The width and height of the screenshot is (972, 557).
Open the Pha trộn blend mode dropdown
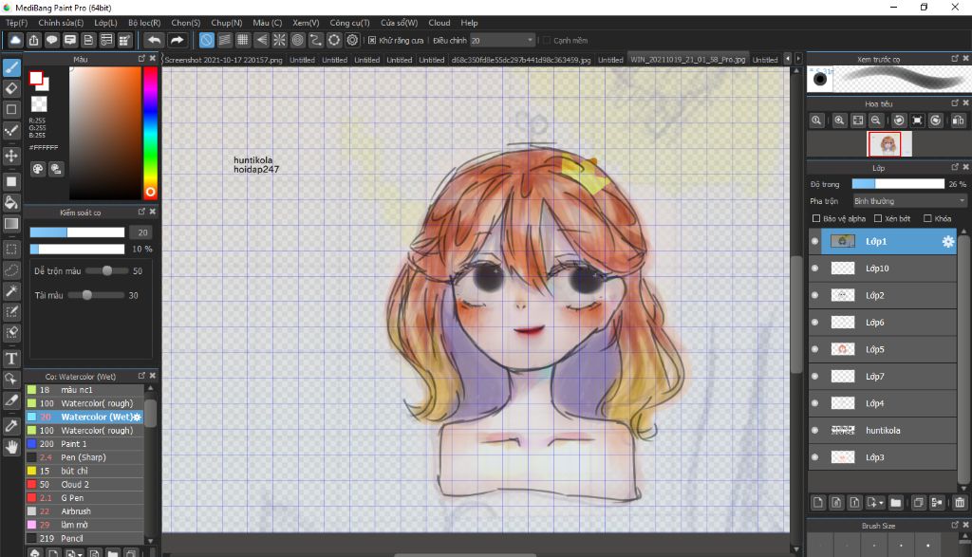(909, 201)
